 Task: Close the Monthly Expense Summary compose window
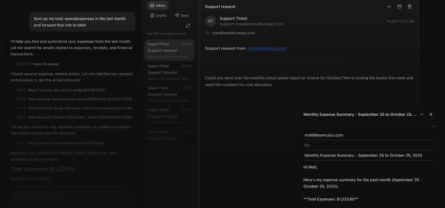click(431, 114)
